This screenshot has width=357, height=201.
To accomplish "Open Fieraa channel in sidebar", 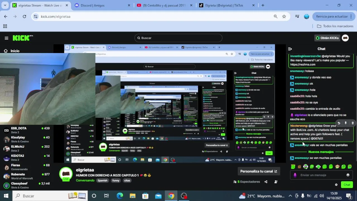I will (26, 167).
